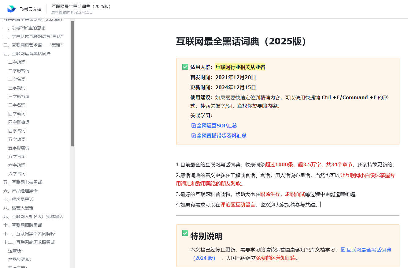The height and width of the screenshot is (268, 408).
Task: Select 二字动词 in the sidebar outline
Action: tap(17, 62)
